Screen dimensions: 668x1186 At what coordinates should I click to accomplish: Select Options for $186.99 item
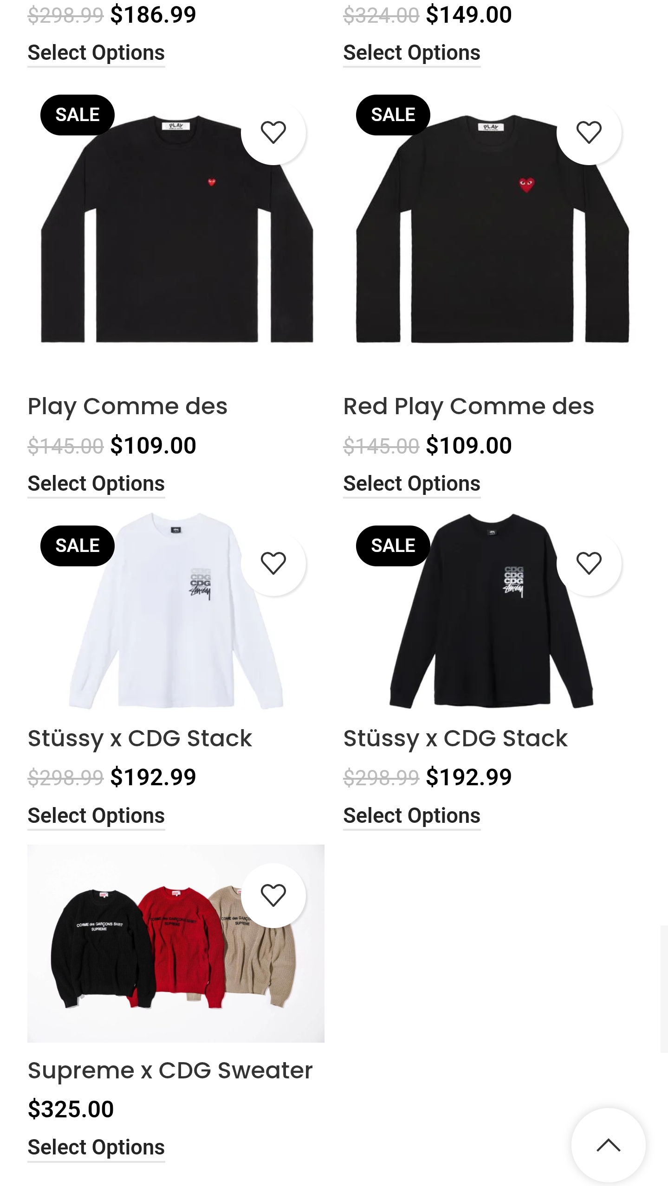pyautogui.click(x=96, y=53)
